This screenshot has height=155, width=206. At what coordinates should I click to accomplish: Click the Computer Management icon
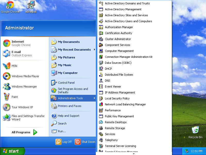101,51
